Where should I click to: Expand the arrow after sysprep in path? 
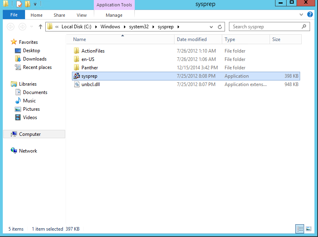[x=178, y=27]
